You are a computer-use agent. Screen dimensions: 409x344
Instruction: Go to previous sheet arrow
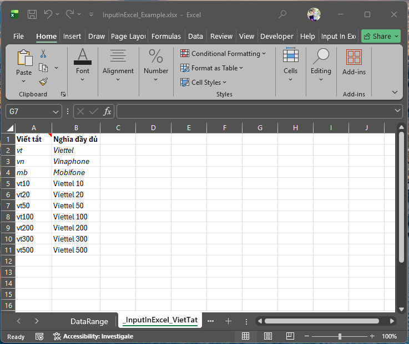click(18, 321)
